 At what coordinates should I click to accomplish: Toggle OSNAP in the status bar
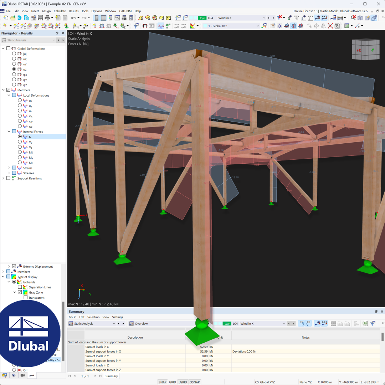194,382
